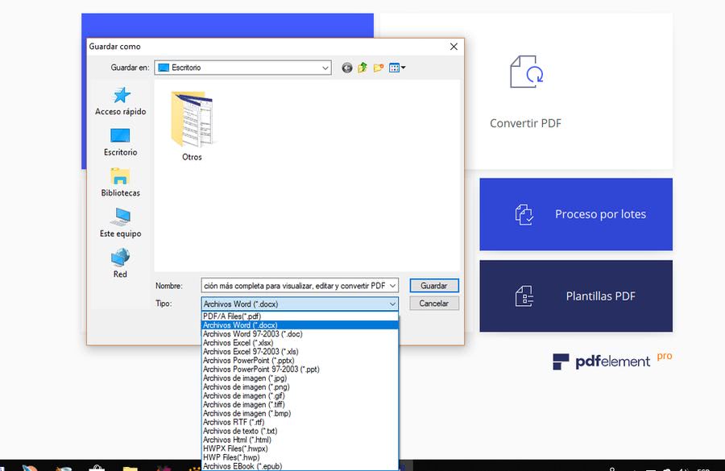This screenshot has height=471, width=725.
Task: Choose Archivos de imagen (*.bmp)
Action: 300,413
